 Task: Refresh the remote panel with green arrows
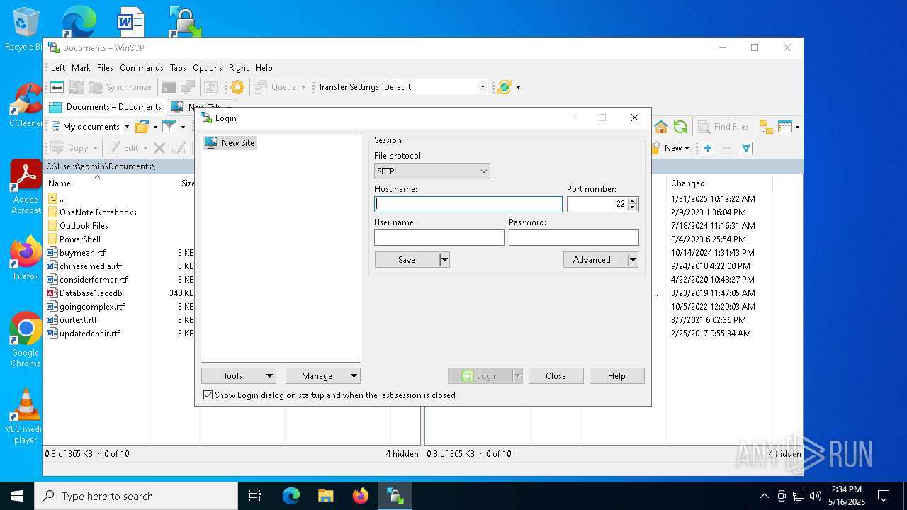pyautogui.click(x=680, y=127)
